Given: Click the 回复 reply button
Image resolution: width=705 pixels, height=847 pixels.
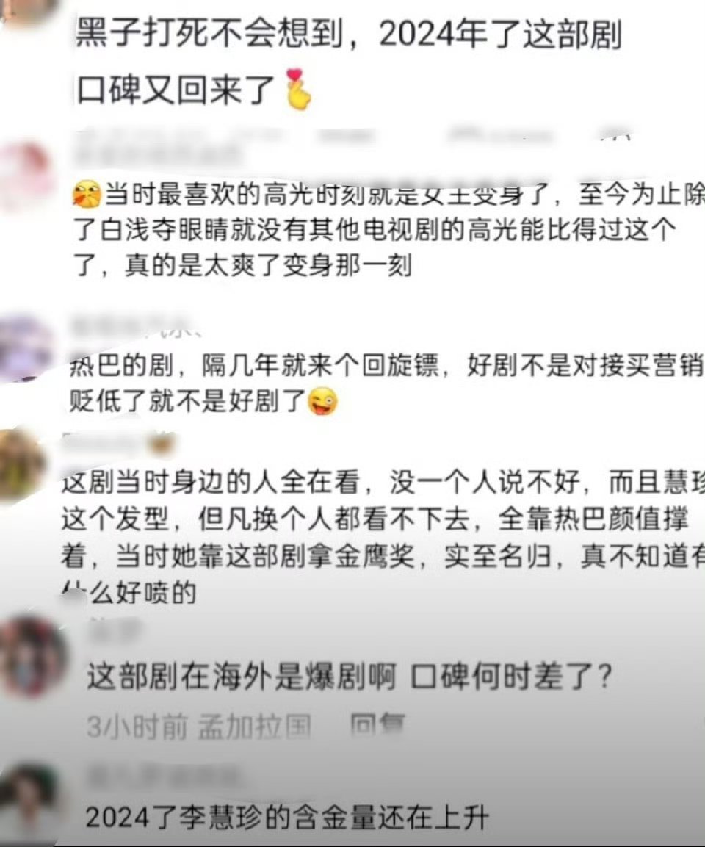Looking at the screenshot, I should (377, 726).
